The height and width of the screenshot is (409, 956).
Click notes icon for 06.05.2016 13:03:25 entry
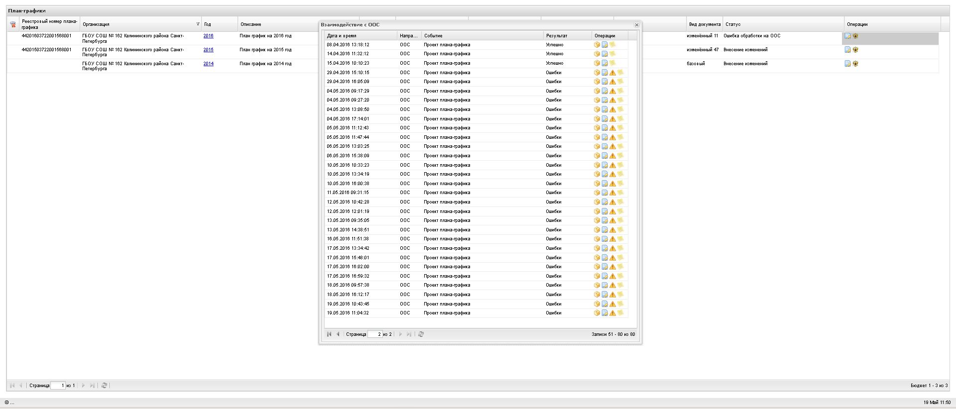click(x=620, y=146)
